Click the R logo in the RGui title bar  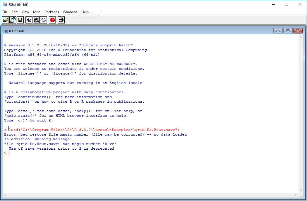pos(5,4)
